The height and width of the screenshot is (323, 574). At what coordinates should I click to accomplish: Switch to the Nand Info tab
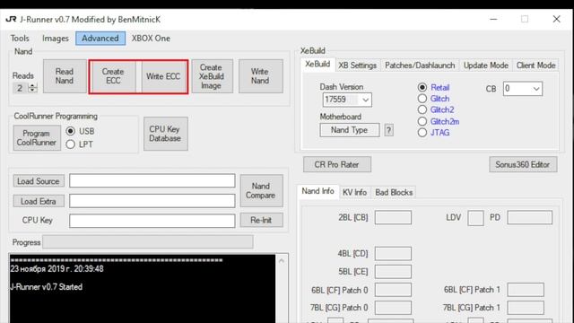[x=317, y=191]
